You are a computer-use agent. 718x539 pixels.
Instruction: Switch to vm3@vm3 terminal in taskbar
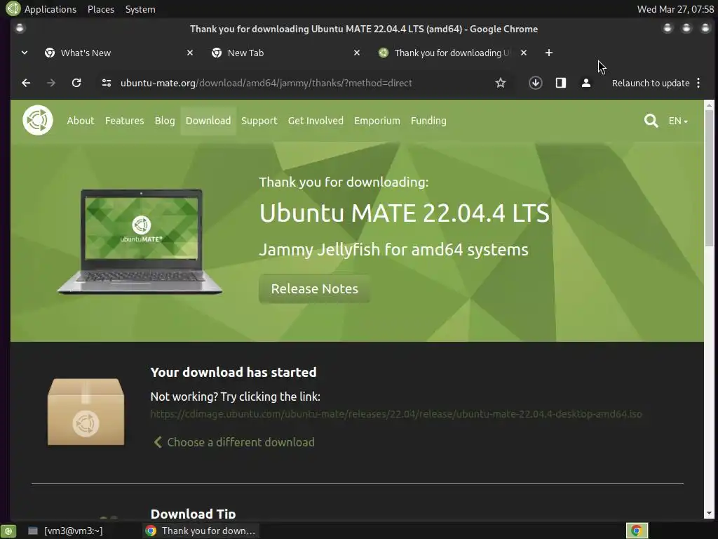[x=65, y=531]
